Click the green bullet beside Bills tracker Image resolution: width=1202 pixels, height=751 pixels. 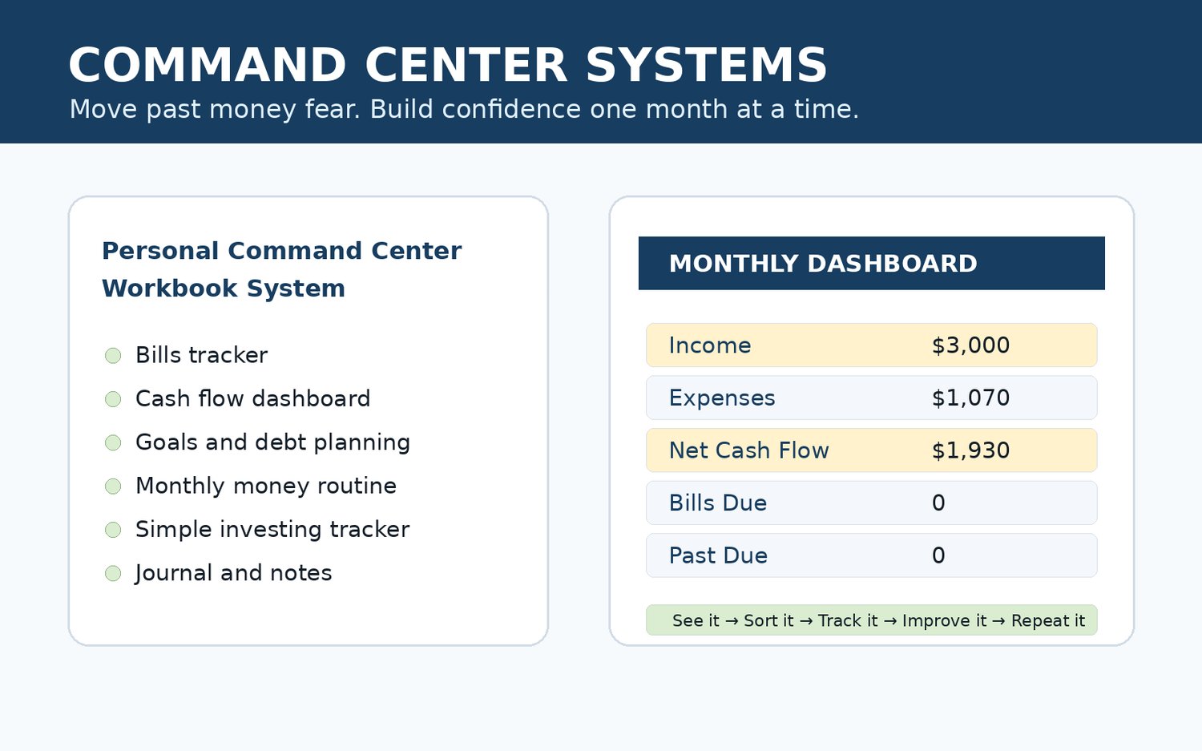[x=113, y=355]
